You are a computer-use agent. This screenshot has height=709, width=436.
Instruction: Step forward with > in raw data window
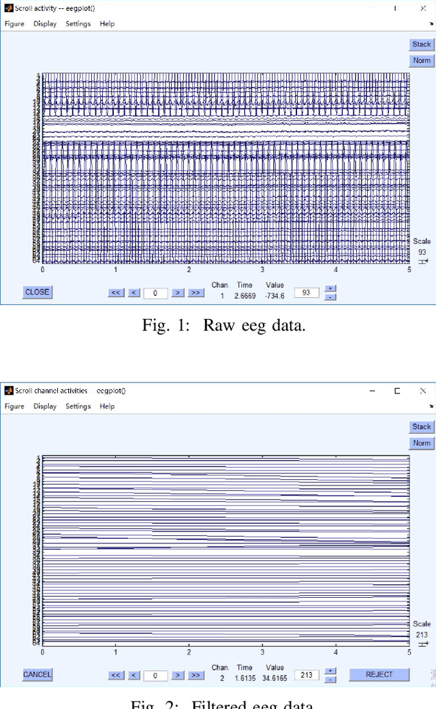(x=176, y=292)
